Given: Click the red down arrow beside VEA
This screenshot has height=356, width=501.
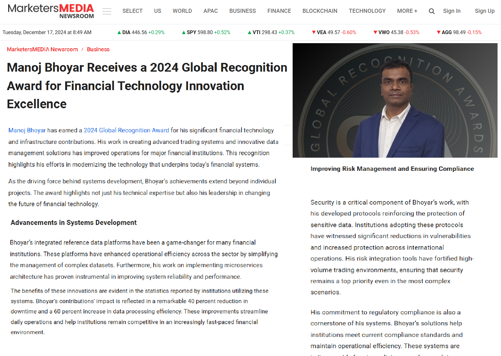Looking at the screenshot, I should pyautogui.click(x=314, y=33).
